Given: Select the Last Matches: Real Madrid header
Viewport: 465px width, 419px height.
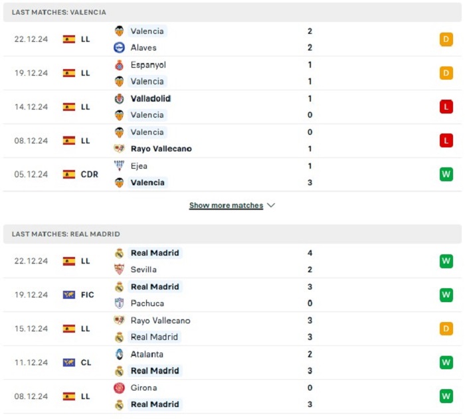Looking at the screenshot, I should click(232, 234).
